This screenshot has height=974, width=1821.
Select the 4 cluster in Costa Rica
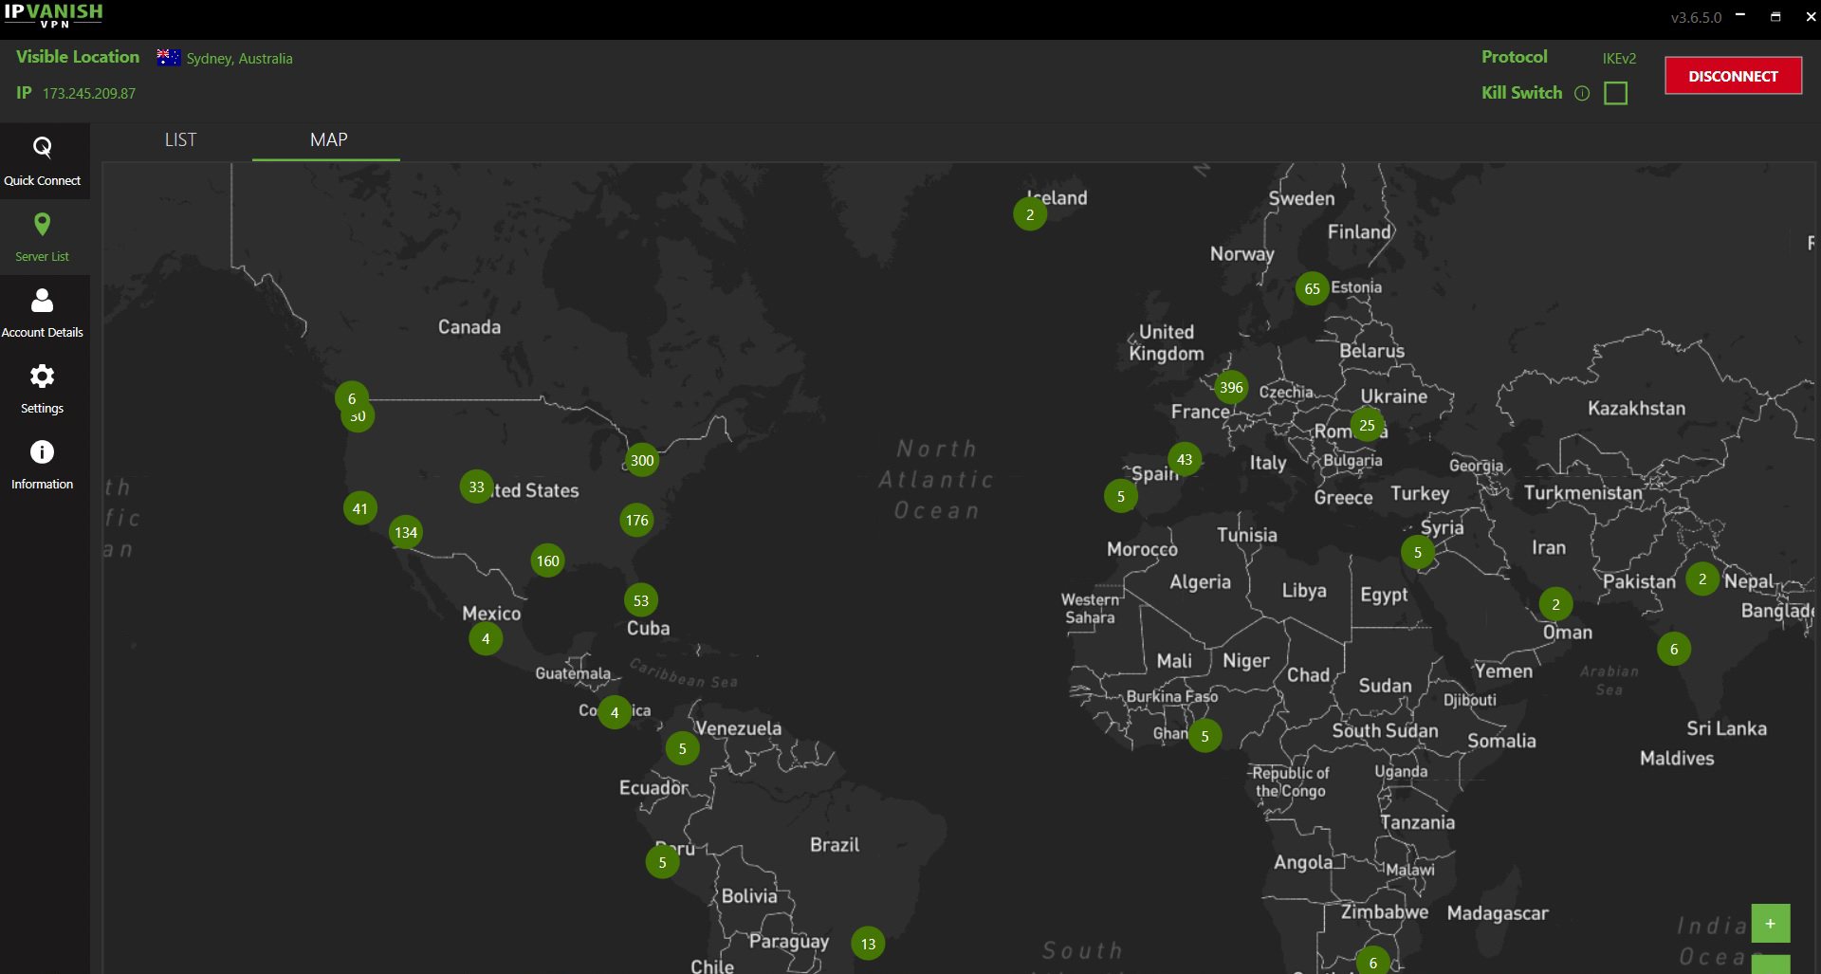coord(615,712)
